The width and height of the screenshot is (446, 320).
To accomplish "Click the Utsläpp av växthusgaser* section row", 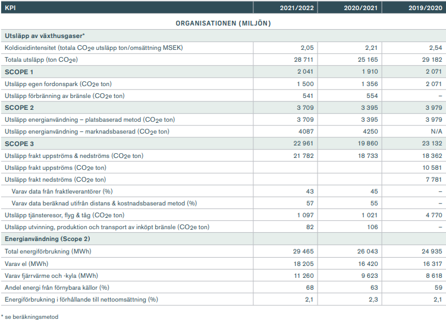I will pos(223,36).
